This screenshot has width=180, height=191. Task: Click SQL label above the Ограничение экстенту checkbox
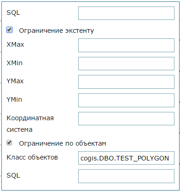[13, 12]
